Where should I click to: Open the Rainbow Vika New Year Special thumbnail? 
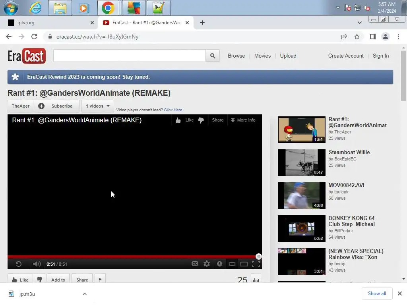click(301, 261)
